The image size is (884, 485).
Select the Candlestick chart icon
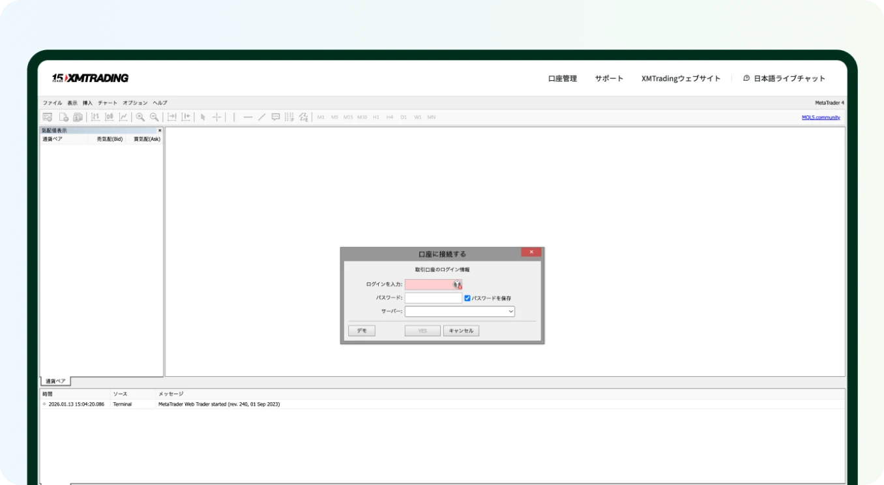pos(109,117)
